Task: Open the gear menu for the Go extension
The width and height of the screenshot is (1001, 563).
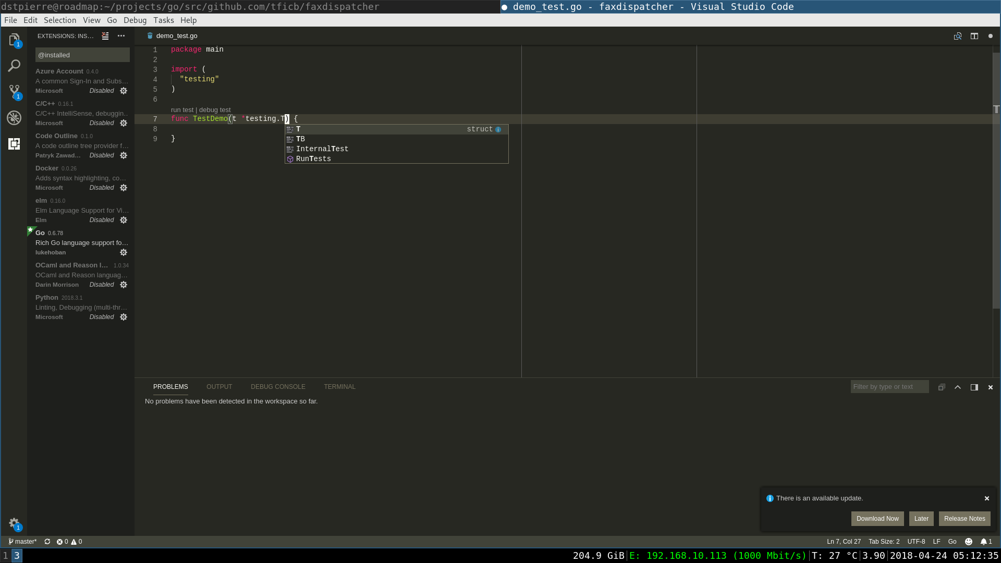Action: coord(124,252)
